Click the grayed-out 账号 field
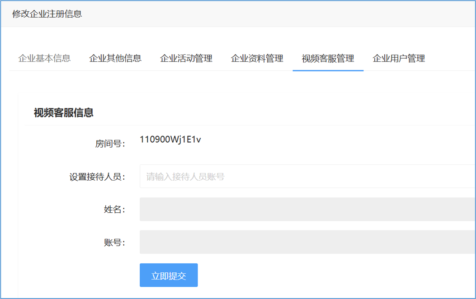The width and height of the screenshot is (476, 299). point(307,243)
